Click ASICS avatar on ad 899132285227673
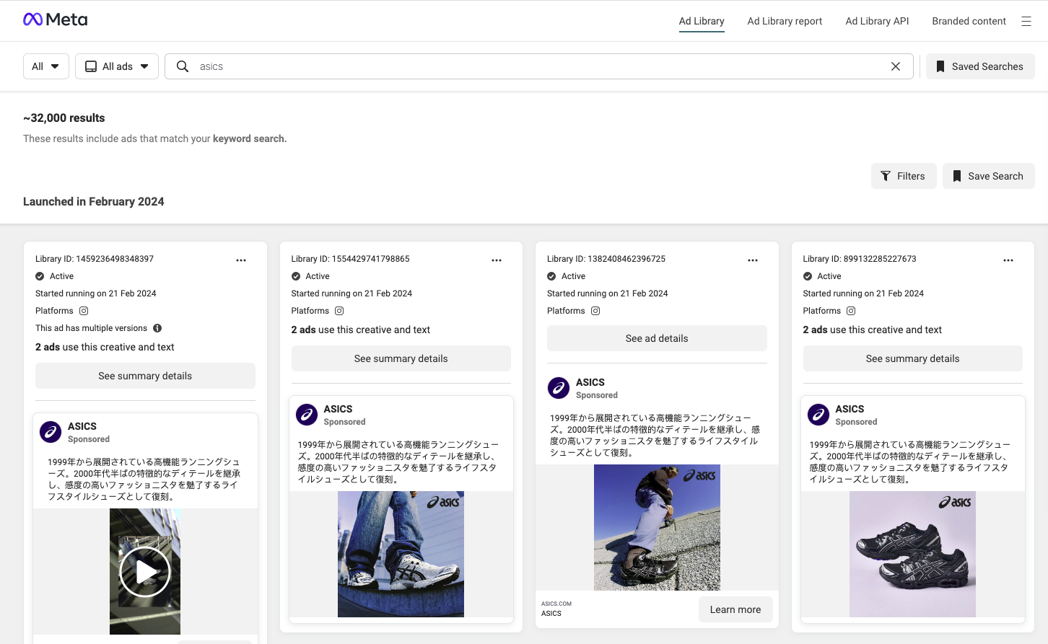Viewport: 1048px width, 644px height. (x=818, y=415)
